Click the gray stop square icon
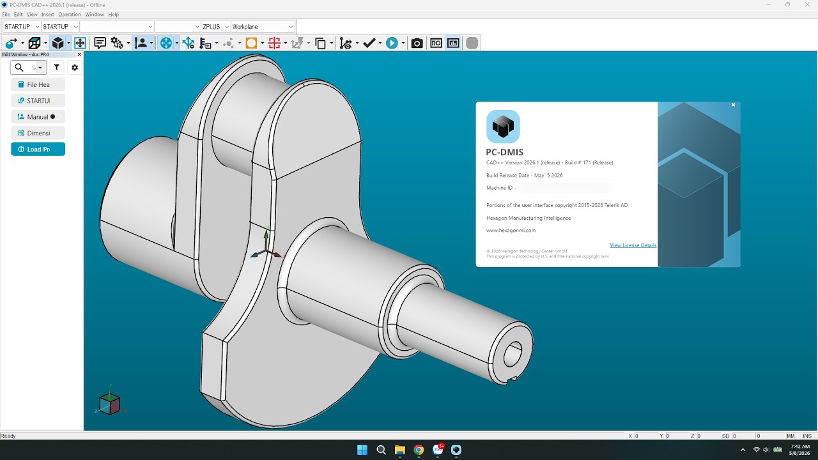Image resolution: width=818 pixels, height=460 pixels. 472,43
